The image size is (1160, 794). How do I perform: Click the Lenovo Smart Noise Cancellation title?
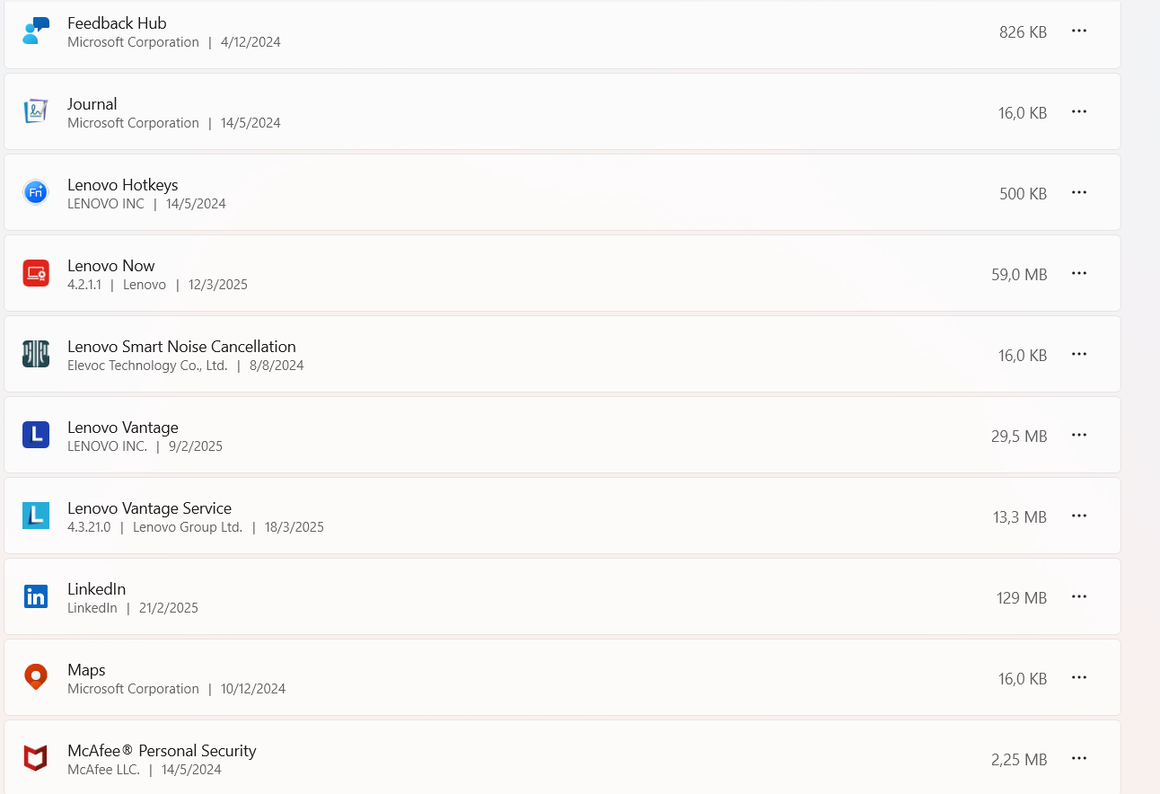pos(181,347)
